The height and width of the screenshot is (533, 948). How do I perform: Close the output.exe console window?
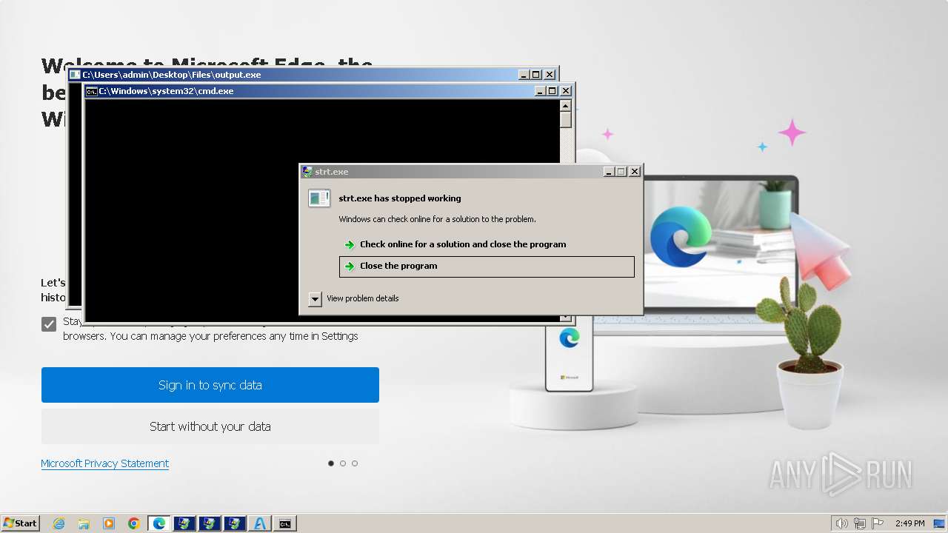[x=550, y=75]
